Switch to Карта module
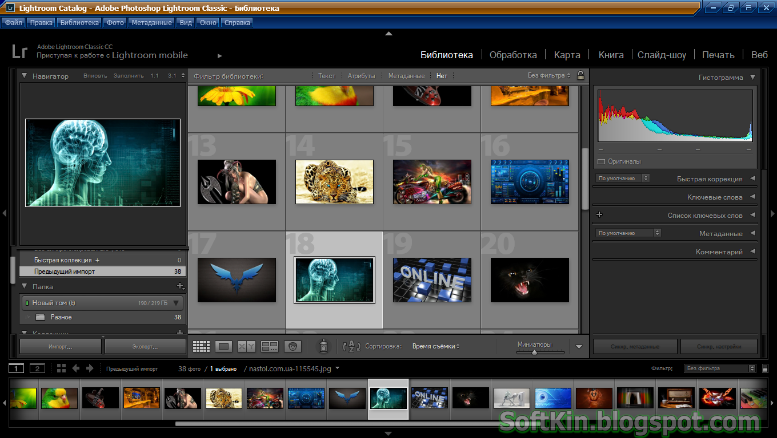The image size is (777, 438). click(x=567, y=55)
